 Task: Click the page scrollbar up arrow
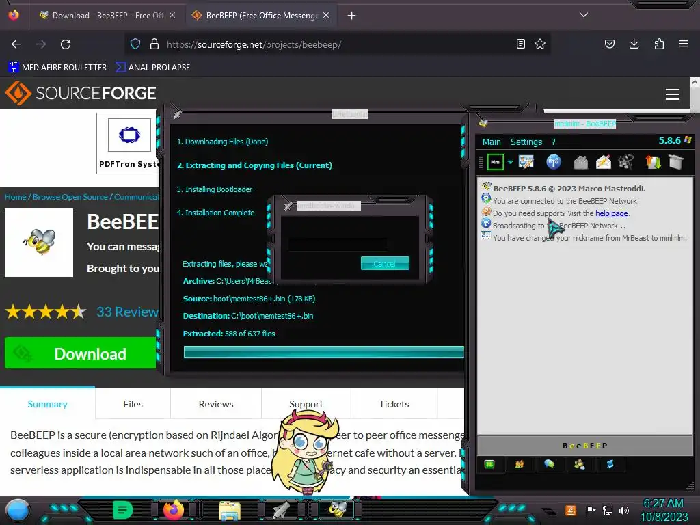point(695,83)
